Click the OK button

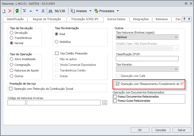click(x=140, y=130)
